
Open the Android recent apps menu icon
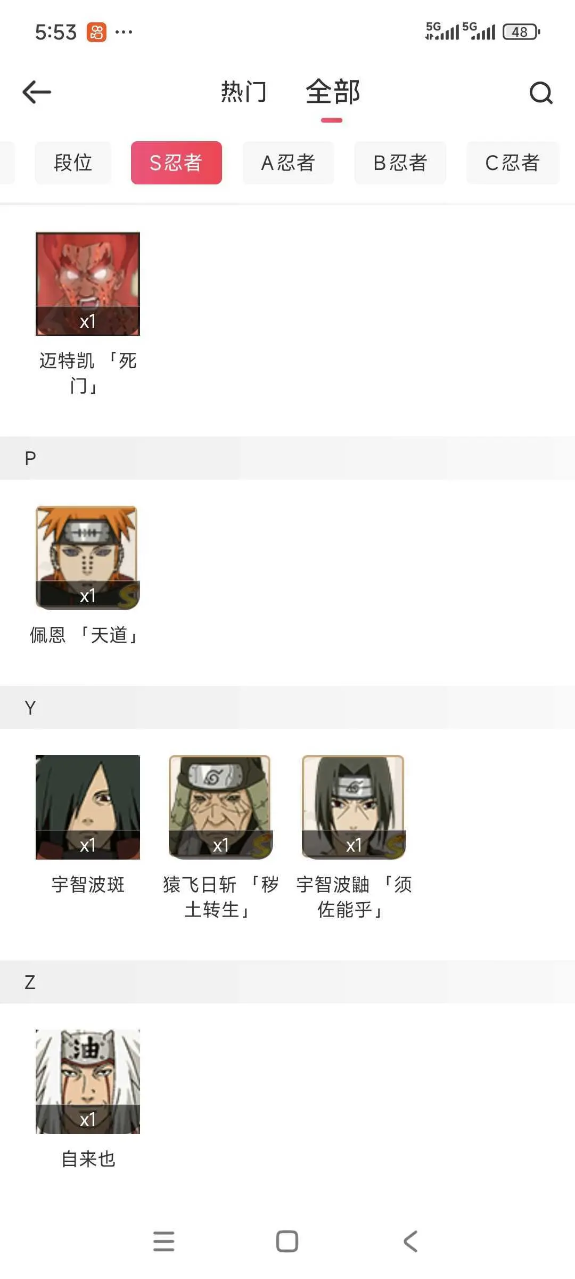[x=164, y=1241]
